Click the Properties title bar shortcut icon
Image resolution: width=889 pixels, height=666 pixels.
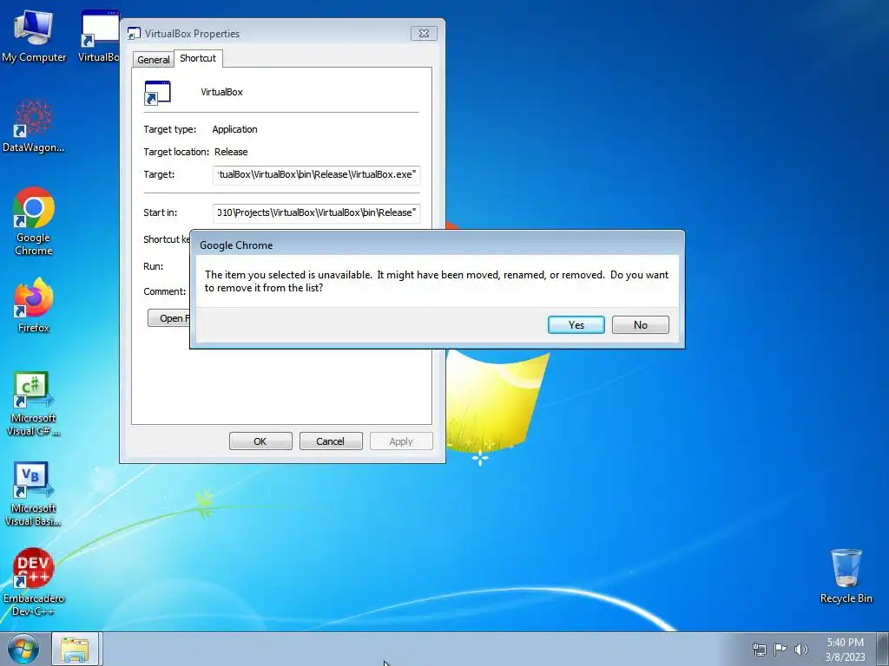click(134, 34)
